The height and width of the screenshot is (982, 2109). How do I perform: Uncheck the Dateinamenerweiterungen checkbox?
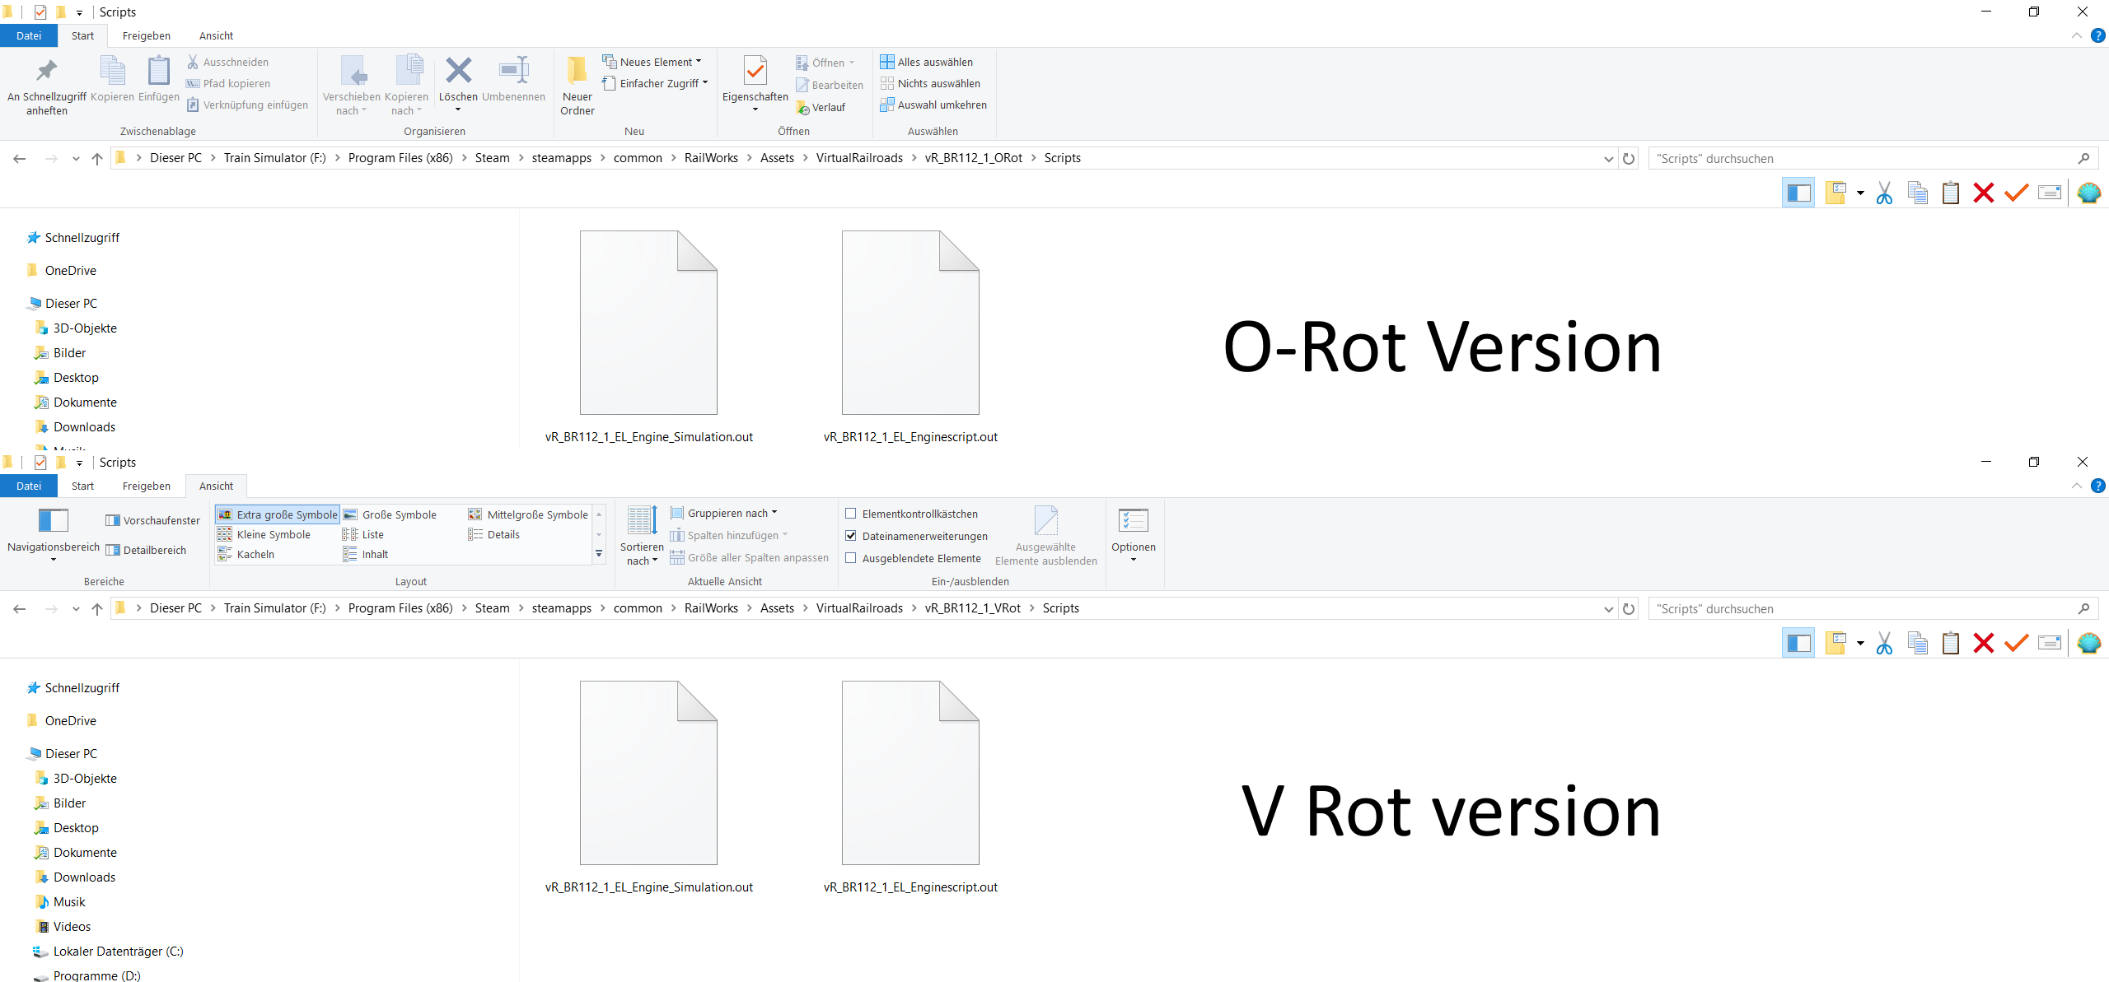[851, 536]
